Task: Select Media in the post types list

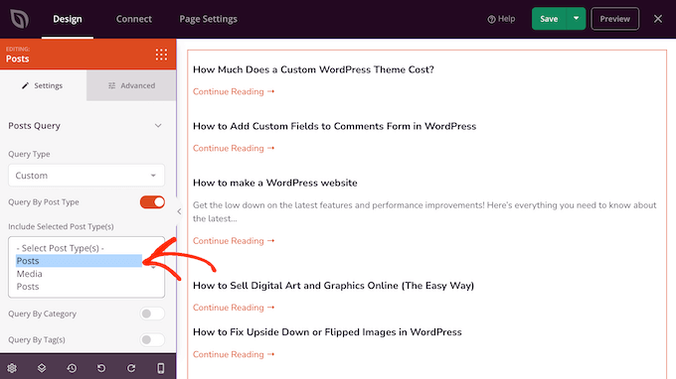Action: click(x=29, y=274)
